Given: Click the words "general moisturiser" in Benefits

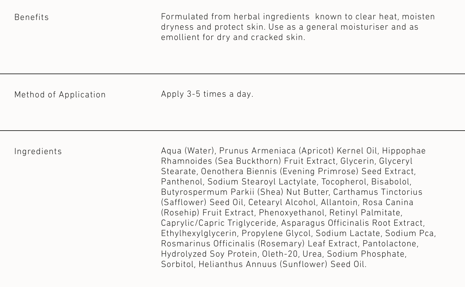Looking at the screenshot, I should [347, 27].
